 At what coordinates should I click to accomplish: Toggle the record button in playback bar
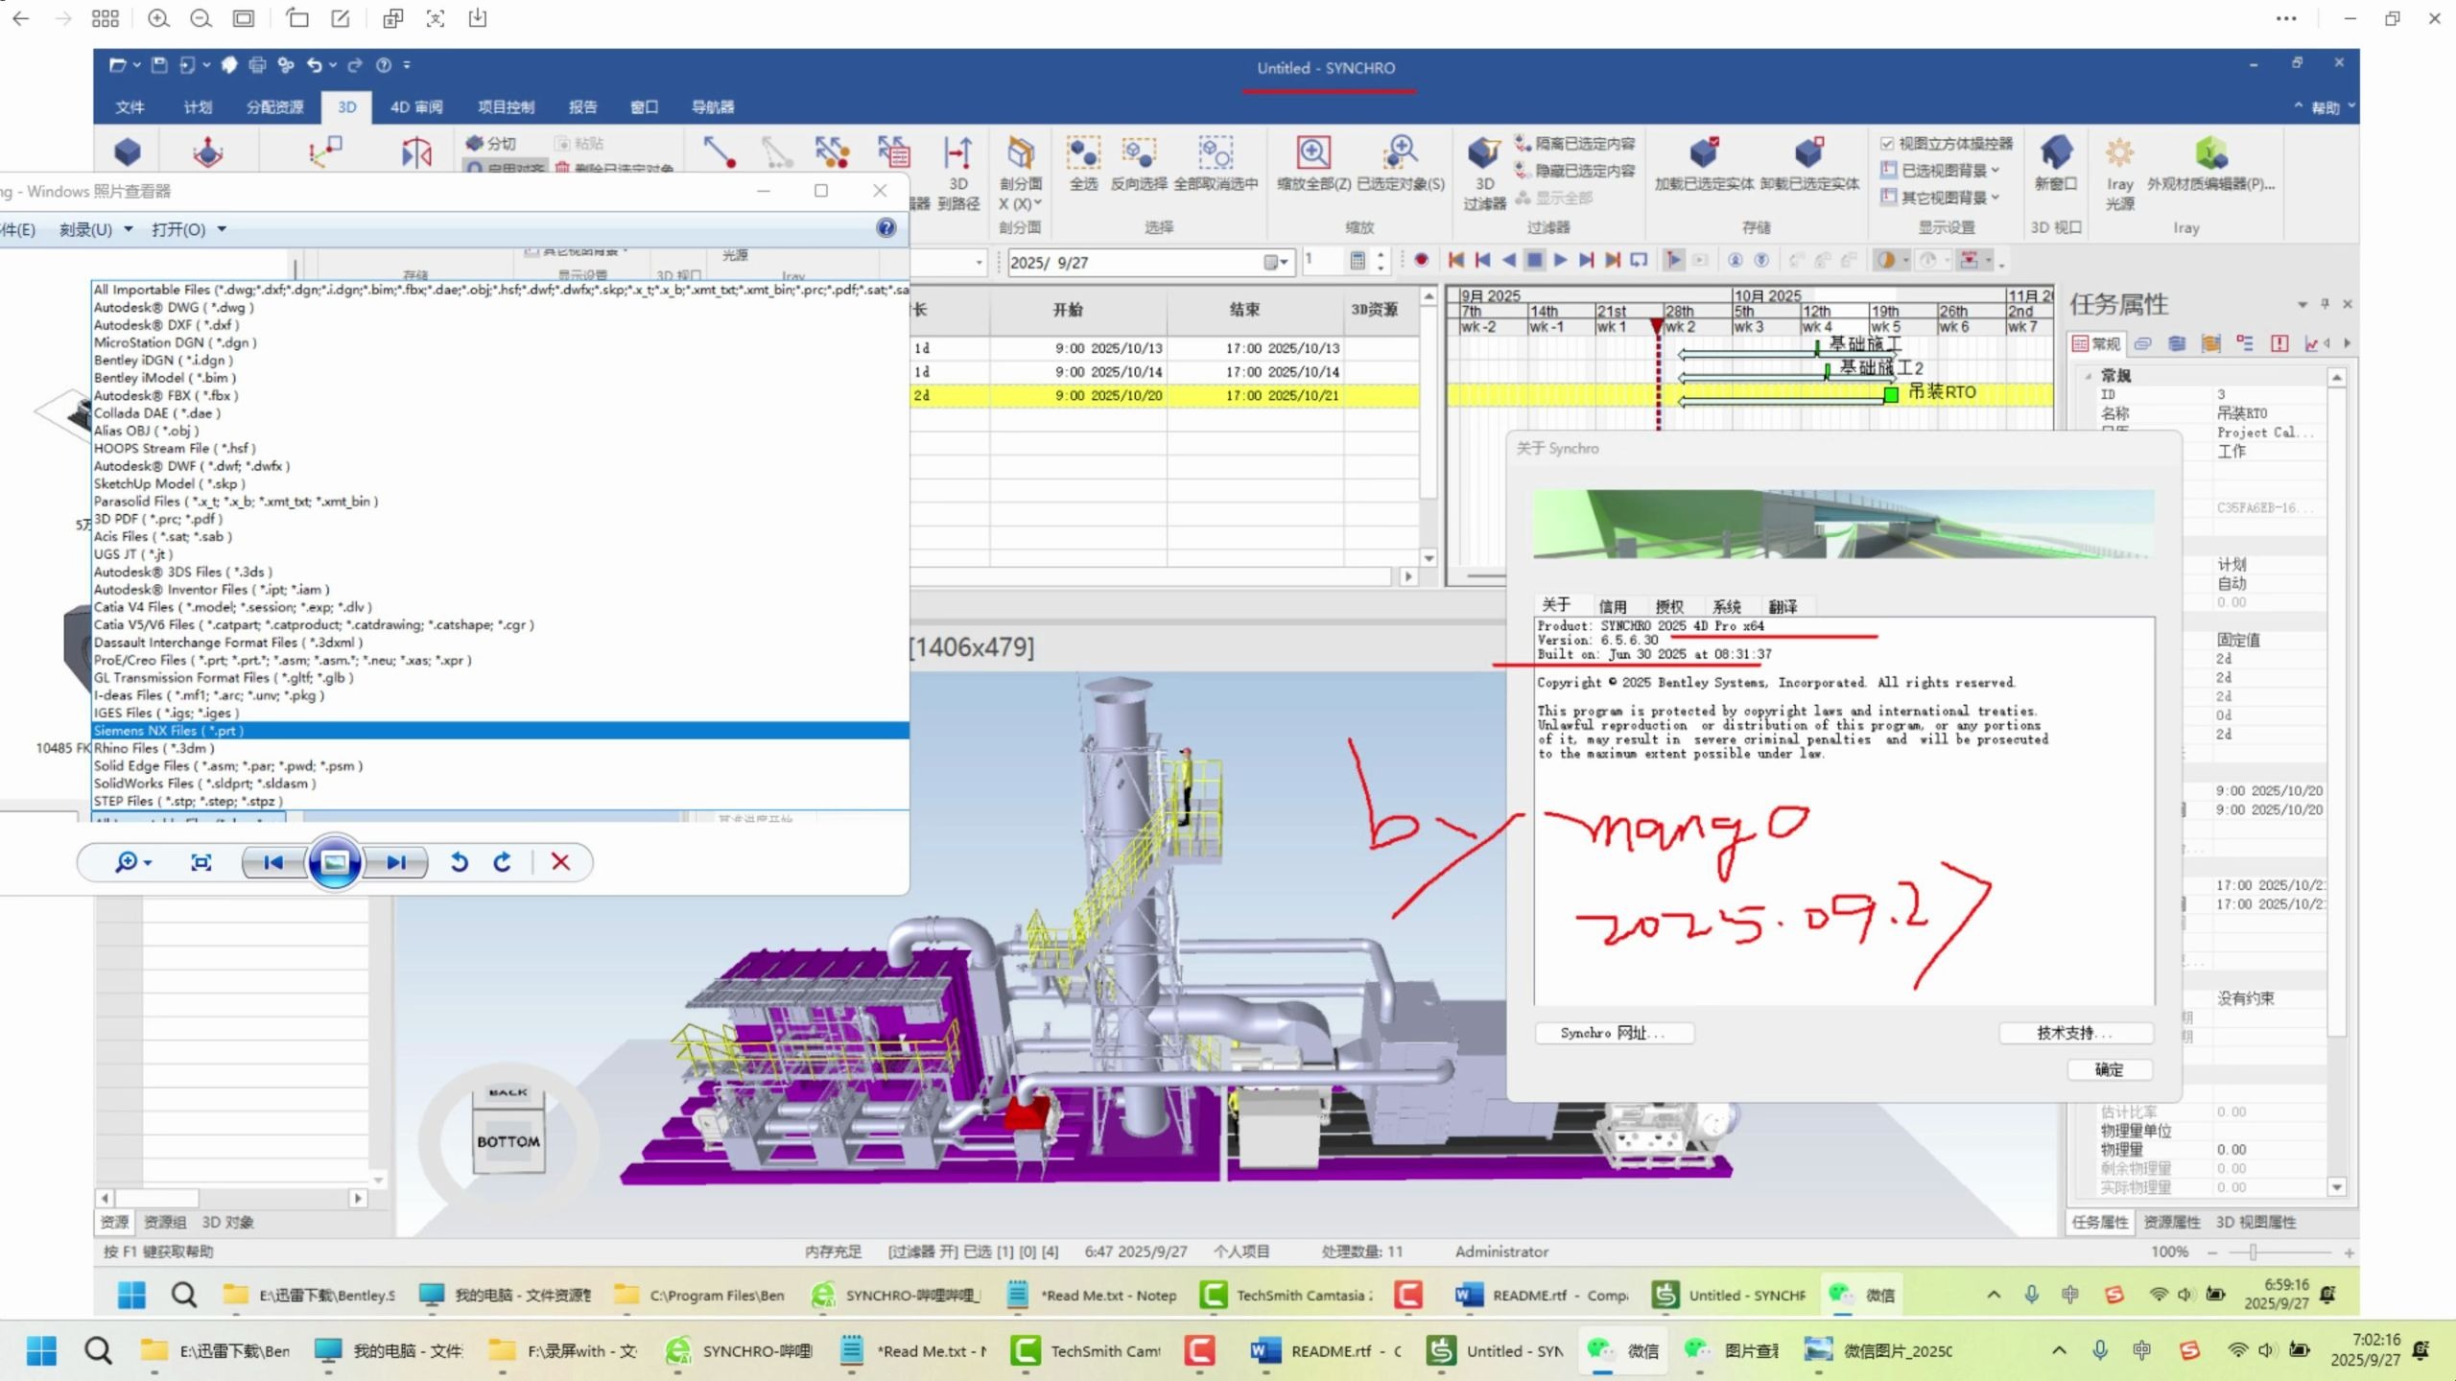(1422, 260)
